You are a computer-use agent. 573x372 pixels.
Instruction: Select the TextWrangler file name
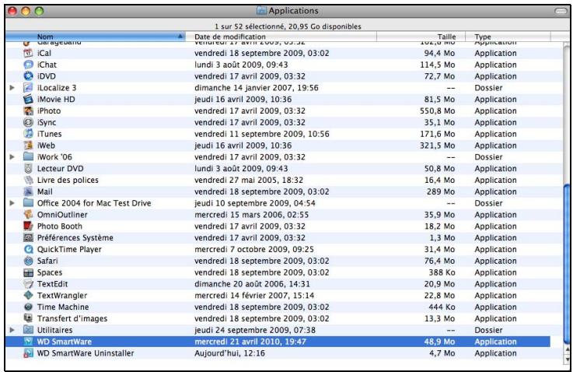tap(62, 296)
